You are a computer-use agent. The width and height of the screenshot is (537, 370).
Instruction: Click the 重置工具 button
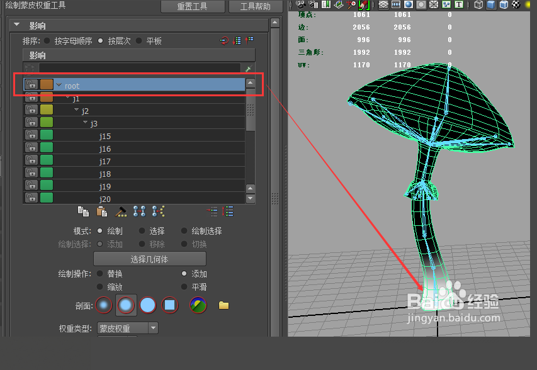pyautogui.click(x=193, y=6)
